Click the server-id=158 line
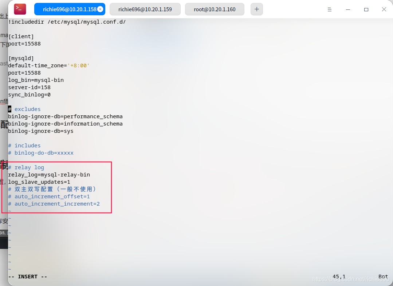The width and height of the screenshot is (393, 286). [x=30, y=87]
